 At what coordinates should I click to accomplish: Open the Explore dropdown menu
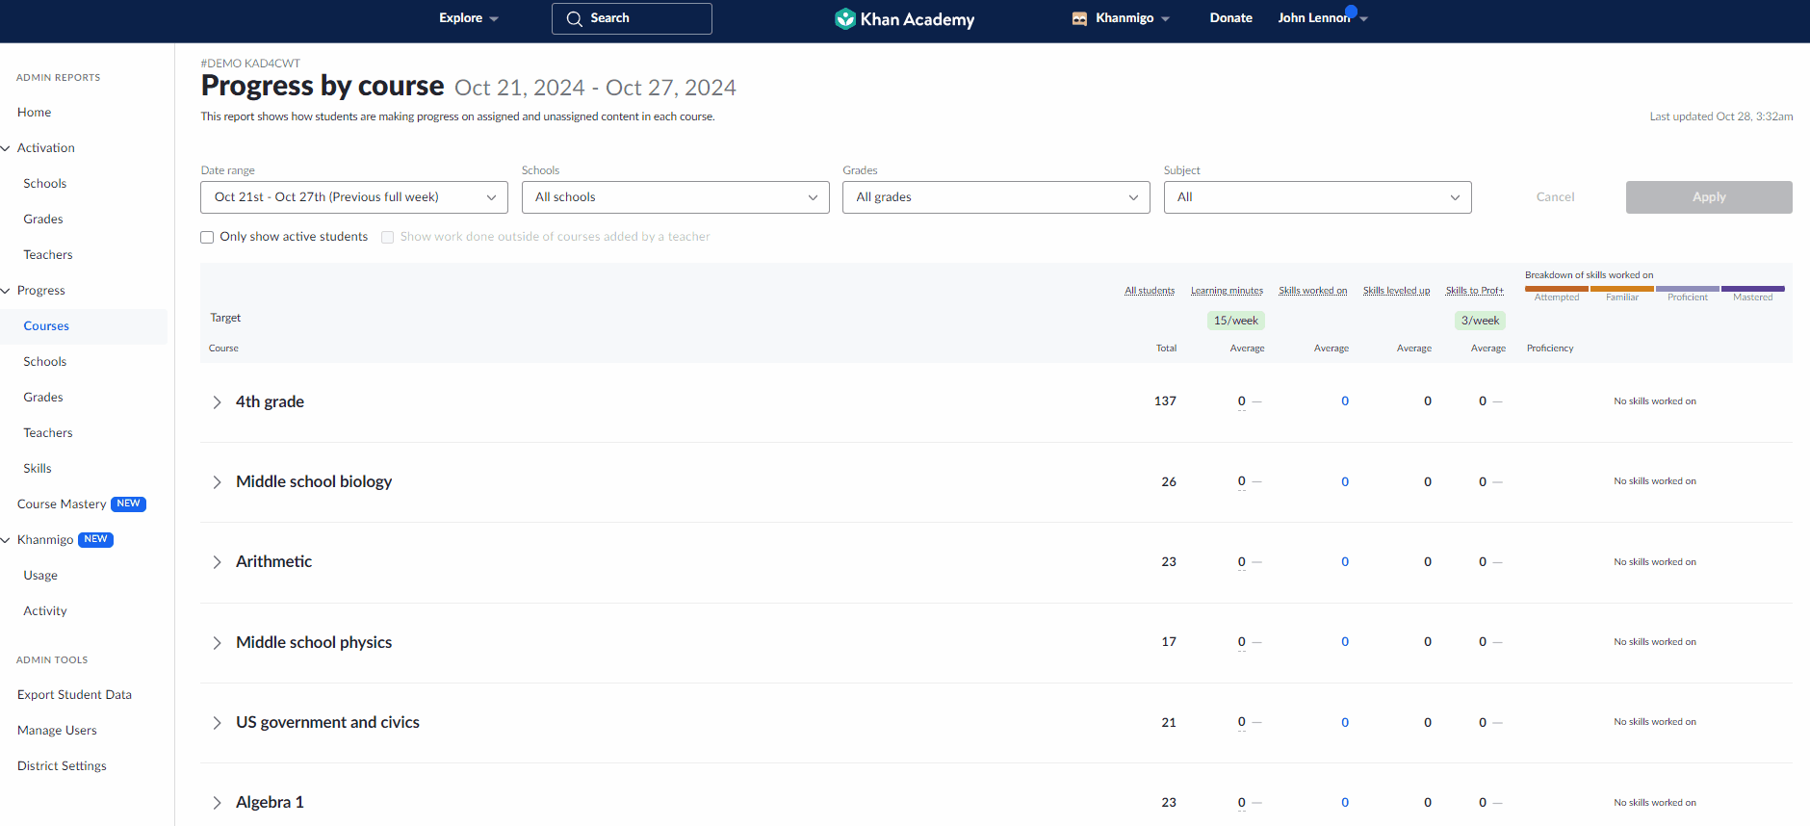[469, 18]
